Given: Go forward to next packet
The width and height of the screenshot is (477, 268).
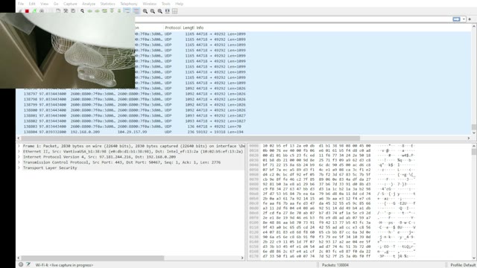Looking at the screenshot, I should click(98, 11).
